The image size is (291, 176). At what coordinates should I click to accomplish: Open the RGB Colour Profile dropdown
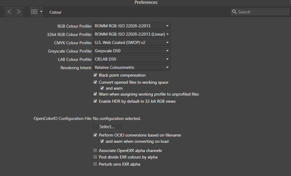tap(132, 26)
